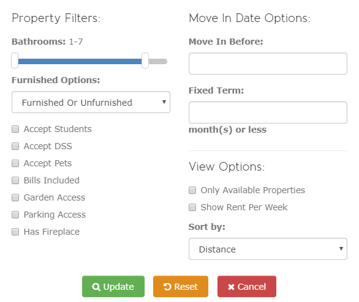Select the Garden Access checkbox
The image size is (359, 302).
click(x=15, y=197)
